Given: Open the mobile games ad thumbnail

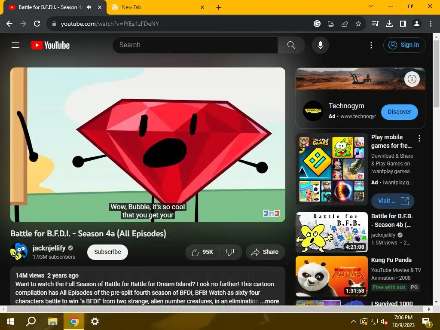Looking at the screenshot, I should tap(332, 169).
